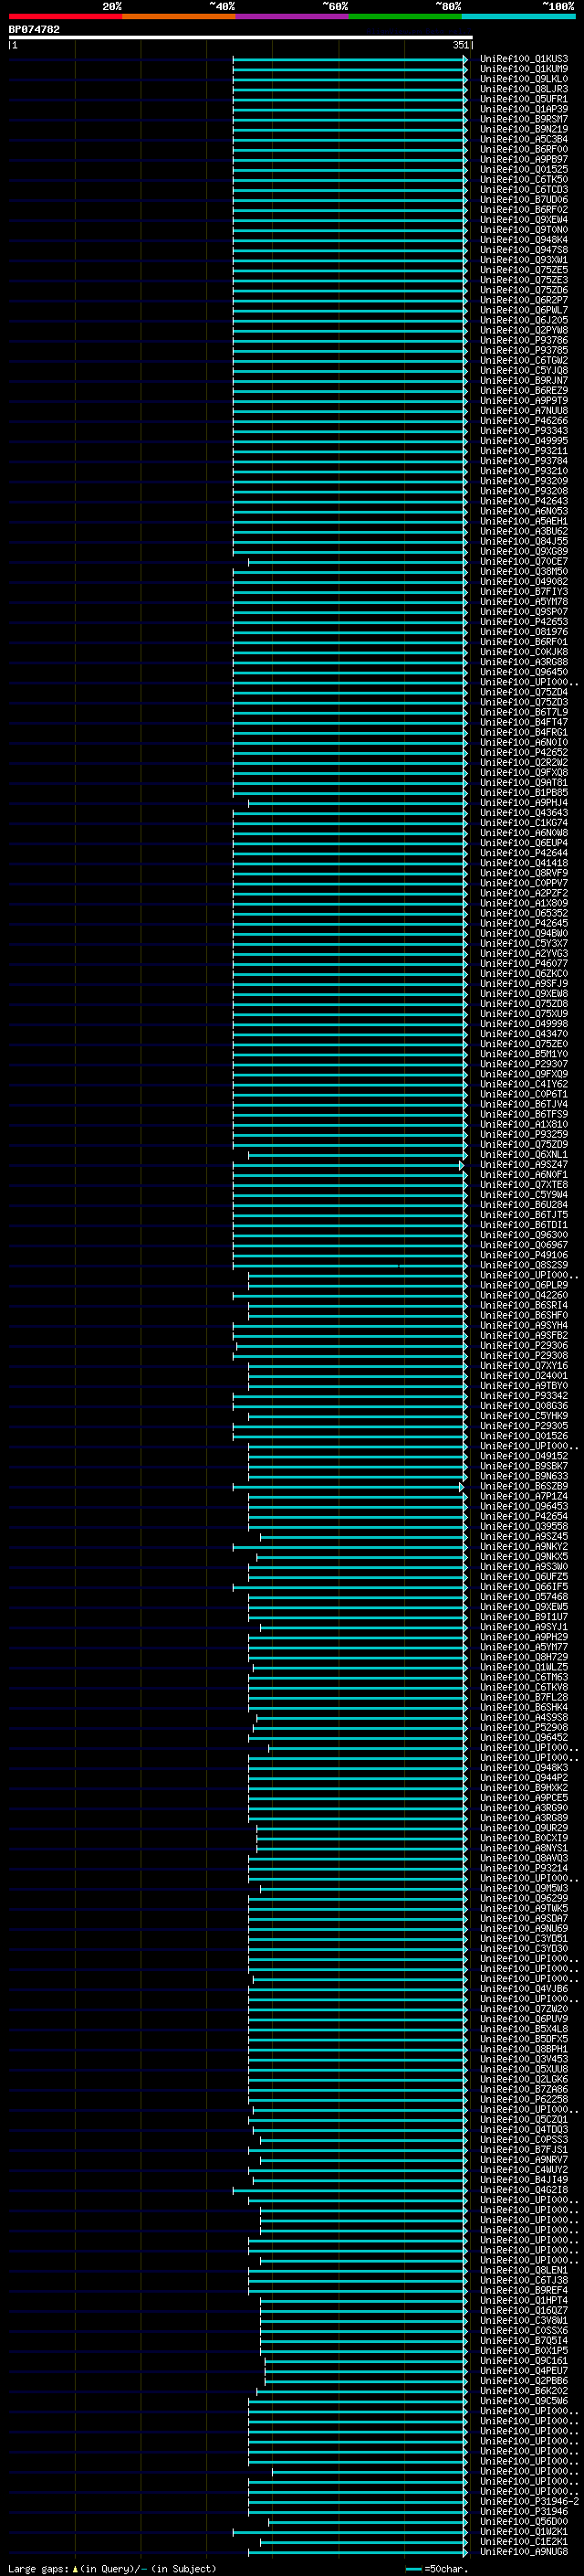Select hit label UniRef100_P52908
584x2576 pixels.
pos(524,1727)
